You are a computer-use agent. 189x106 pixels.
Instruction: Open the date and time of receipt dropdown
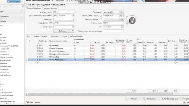[73, 16]
